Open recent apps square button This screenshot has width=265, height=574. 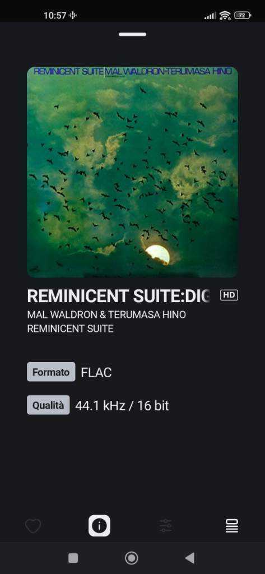73,558
